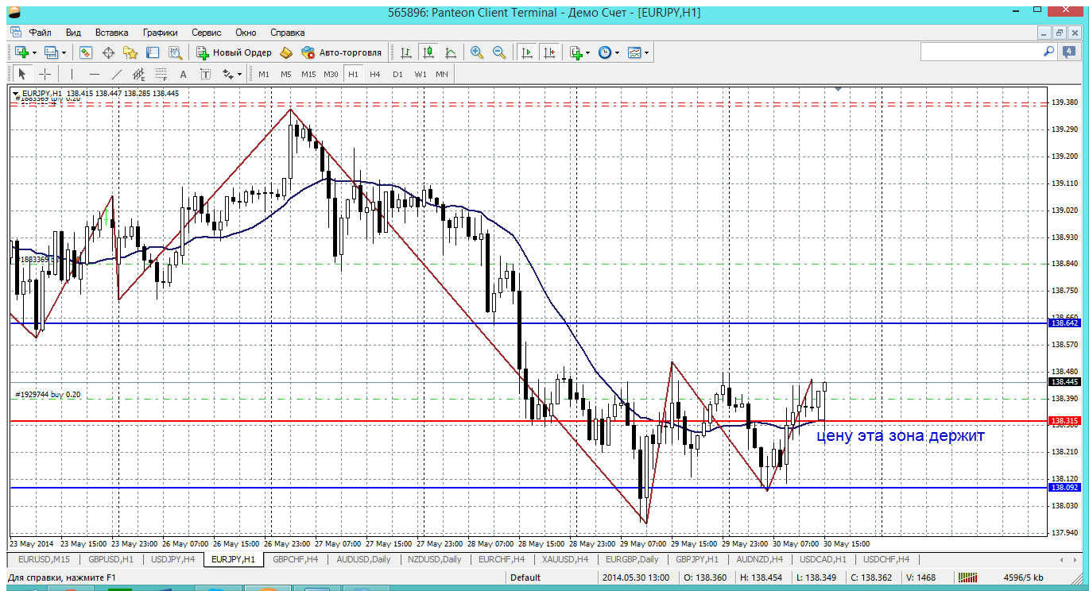Toggle the Auto-trading (Авто-торговля) button
The height and width of the screenshot is (591, 1089).
342,52
